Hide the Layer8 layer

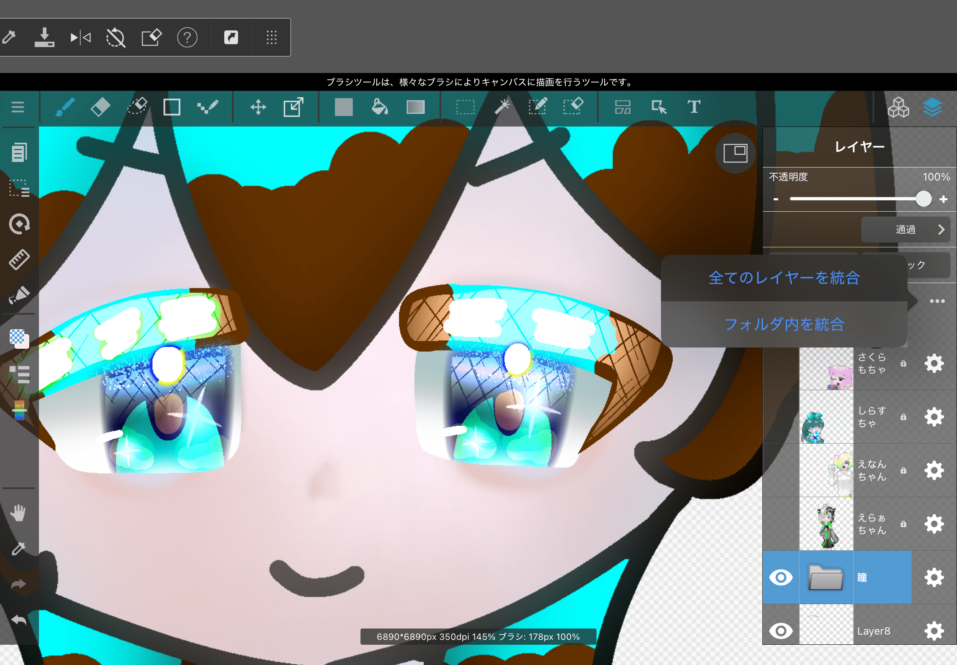click(x=780, y=631)
